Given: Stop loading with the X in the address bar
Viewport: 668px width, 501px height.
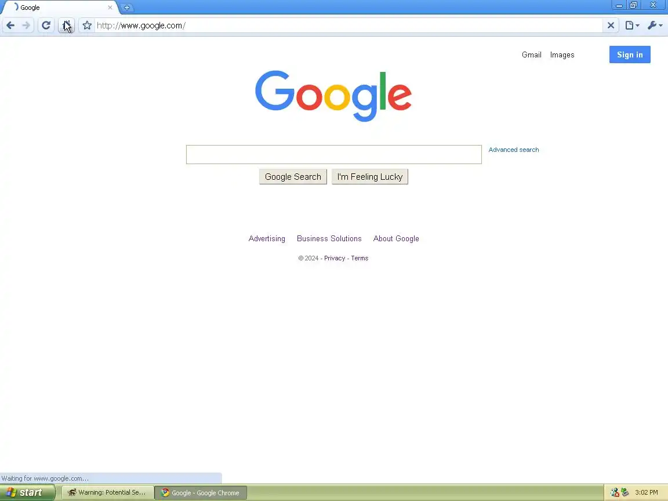Looking at the screenshot, I should (611, 26).
